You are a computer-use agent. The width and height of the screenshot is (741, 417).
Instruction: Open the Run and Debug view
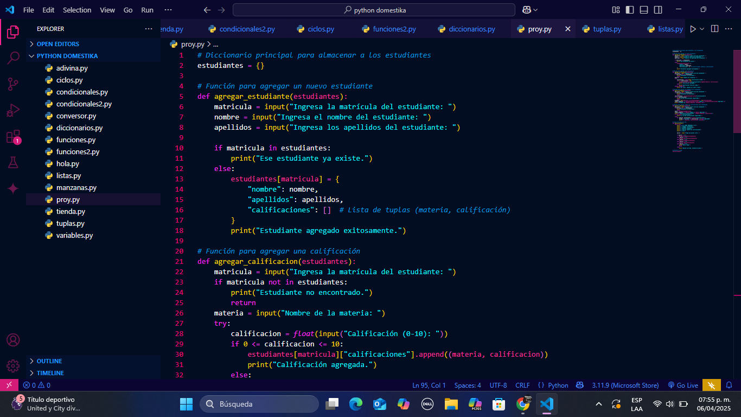tap(13, 110)
